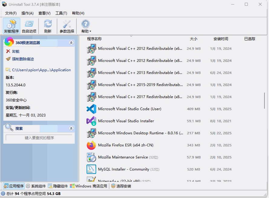Click the Mozilla Maintenance Service icon
Image resolution: width=269 pixels, height=198 pixels.
[91, 157]
